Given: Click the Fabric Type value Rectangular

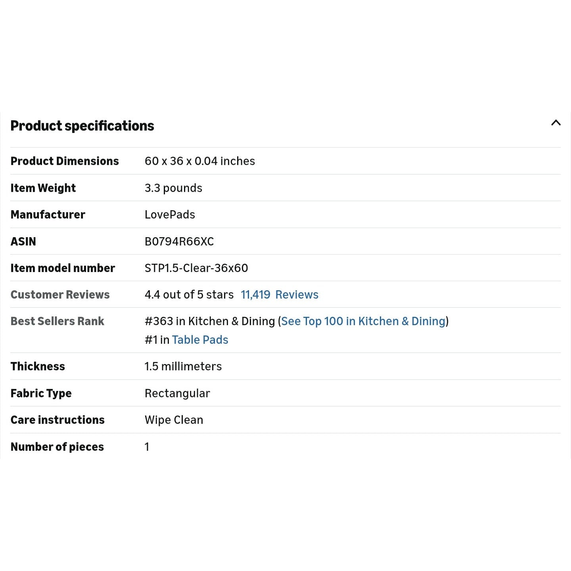Looking at the screenshot, I should [x=177, y=393].
